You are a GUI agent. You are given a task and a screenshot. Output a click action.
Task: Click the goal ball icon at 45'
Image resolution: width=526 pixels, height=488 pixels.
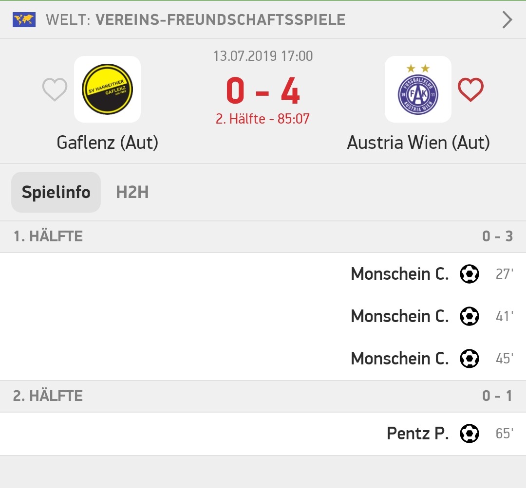coord(470,358)
